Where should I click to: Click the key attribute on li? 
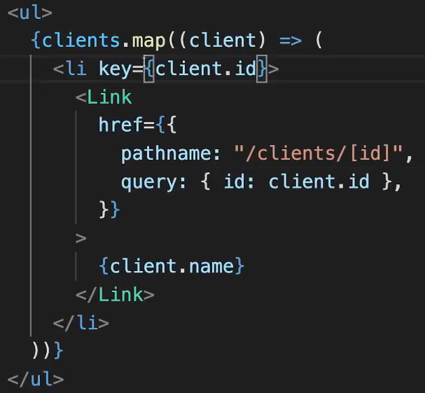click(x=120, y=69)
